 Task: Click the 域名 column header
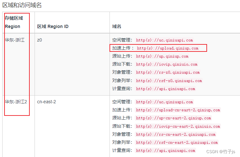click(117, 26)
